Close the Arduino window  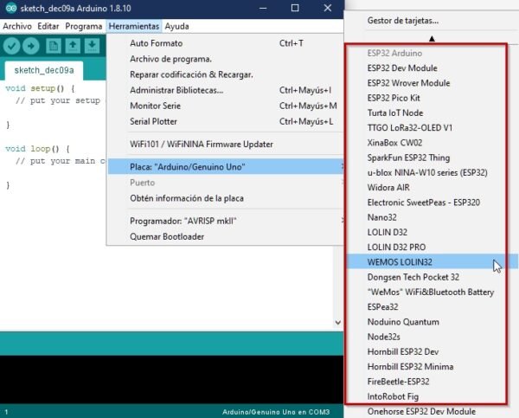point(327,8)
